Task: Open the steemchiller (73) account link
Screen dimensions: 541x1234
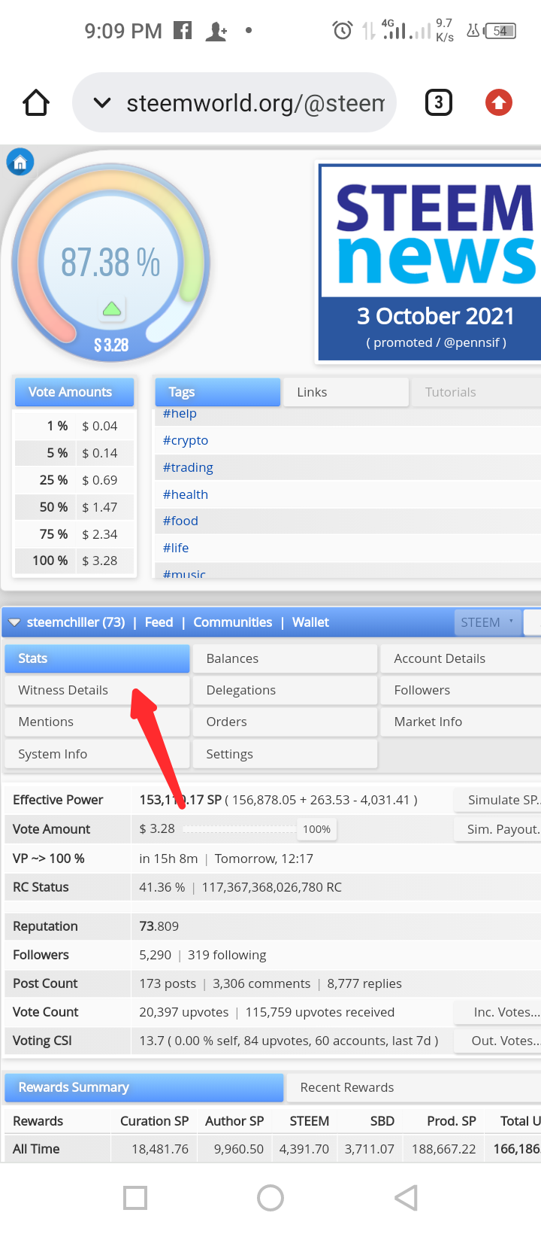Action: tap(76, 622)
